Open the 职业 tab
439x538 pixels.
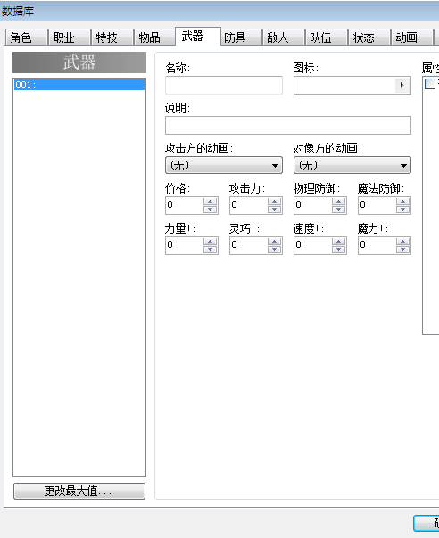[x=70, y=37]
